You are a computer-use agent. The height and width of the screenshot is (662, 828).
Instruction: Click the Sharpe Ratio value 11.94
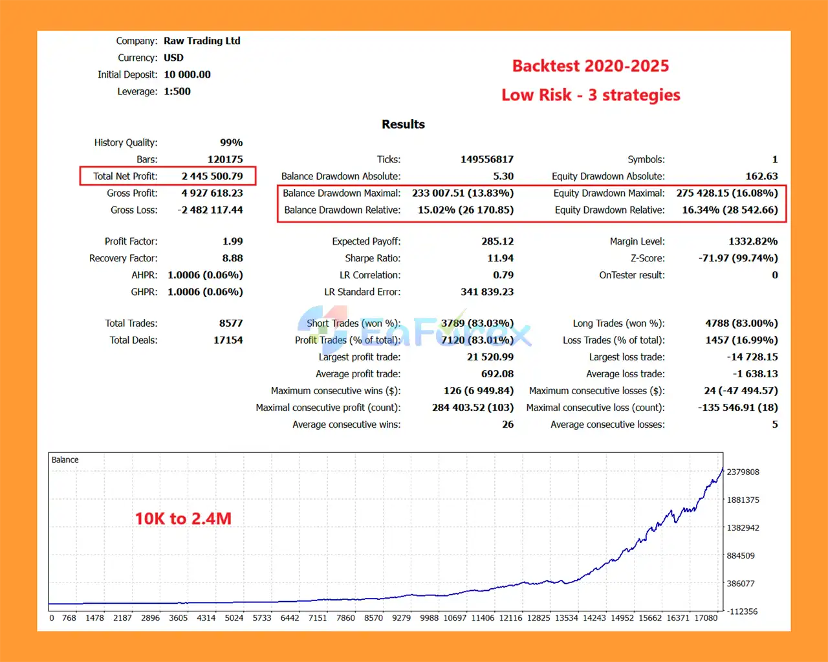tap(500, 258)
